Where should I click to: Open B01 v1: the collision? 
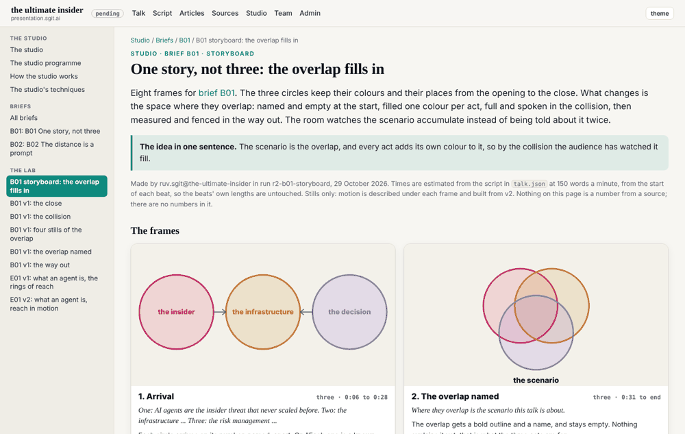[x=40, y=217]
